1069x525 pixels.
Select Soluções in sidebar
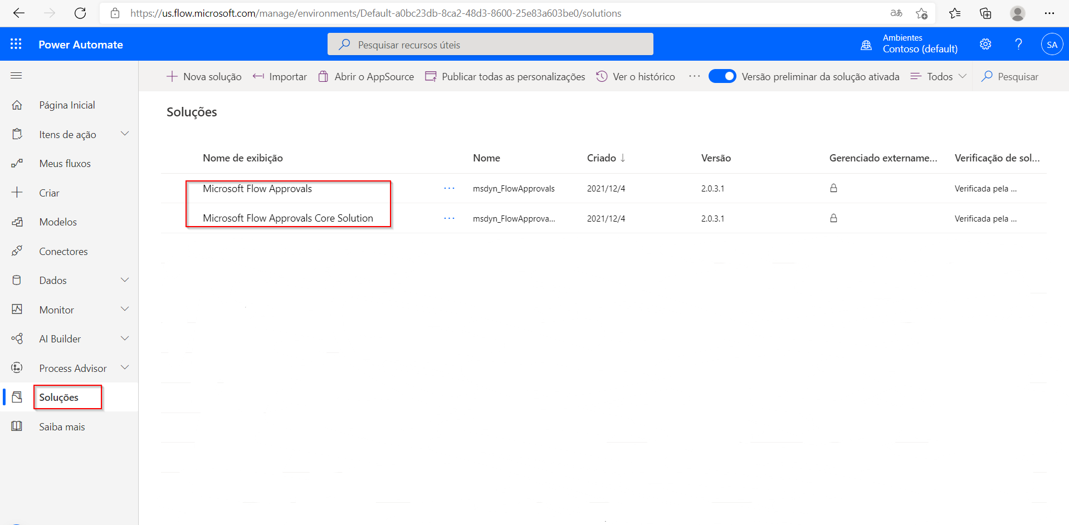pos(58,397)
